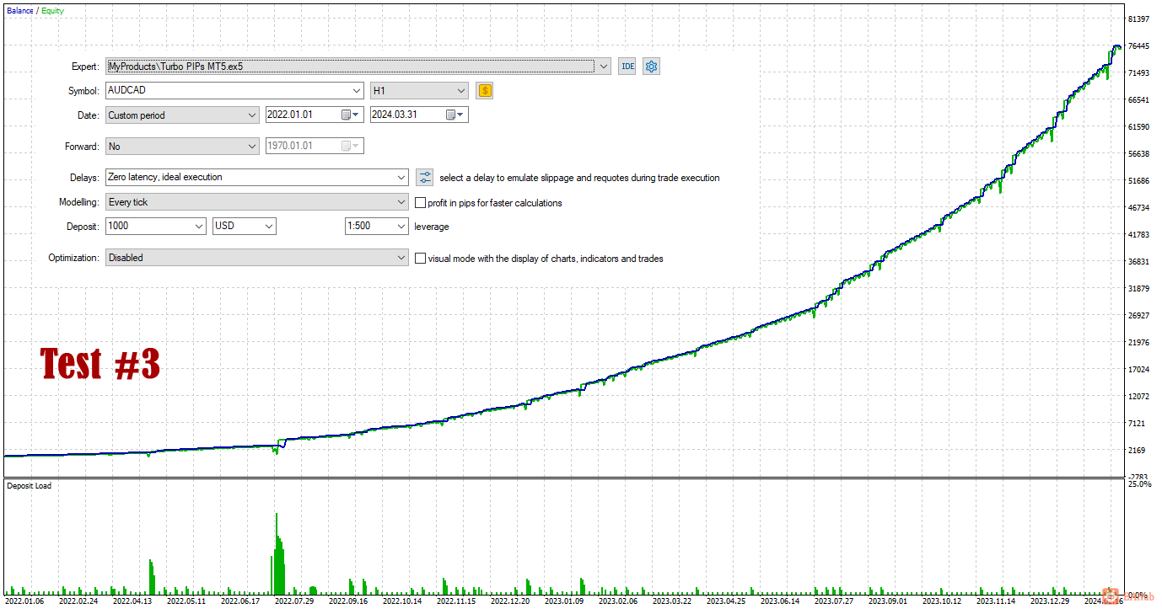
Task: Click the 2169 value on the balance axis
Action: click(x=1137, y=450)
